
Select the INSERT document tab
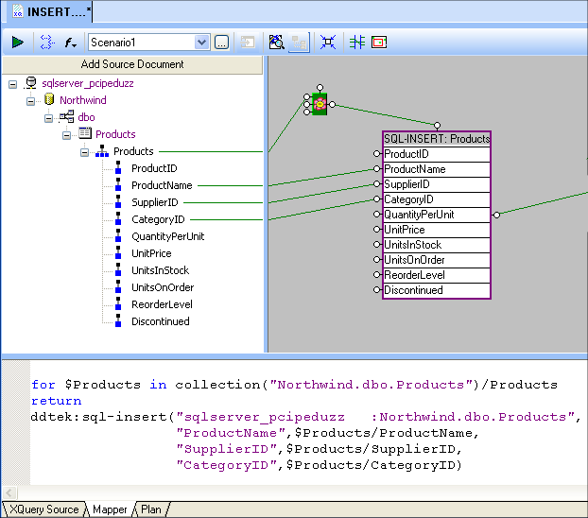(51, 12)
